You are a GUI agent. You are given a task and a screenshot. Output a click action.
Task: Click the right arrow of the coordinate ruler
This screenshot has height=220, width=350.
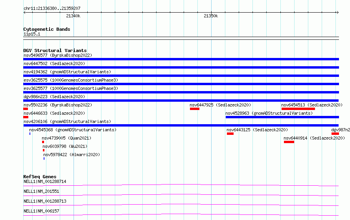click(x=337, y=13)
